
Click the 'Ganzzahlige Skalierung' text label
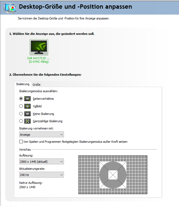[48, 121]
